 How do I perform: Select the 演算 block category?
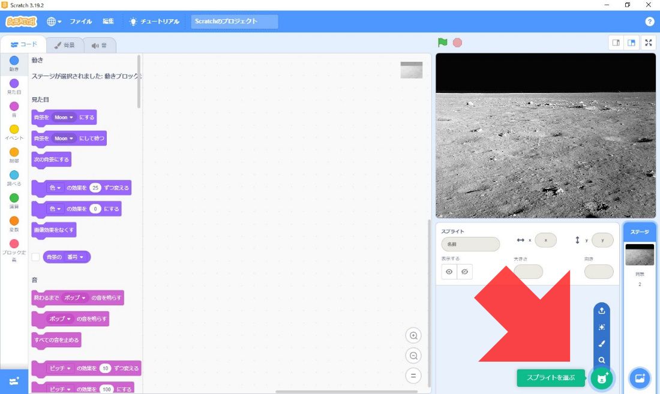click(14, 201)
